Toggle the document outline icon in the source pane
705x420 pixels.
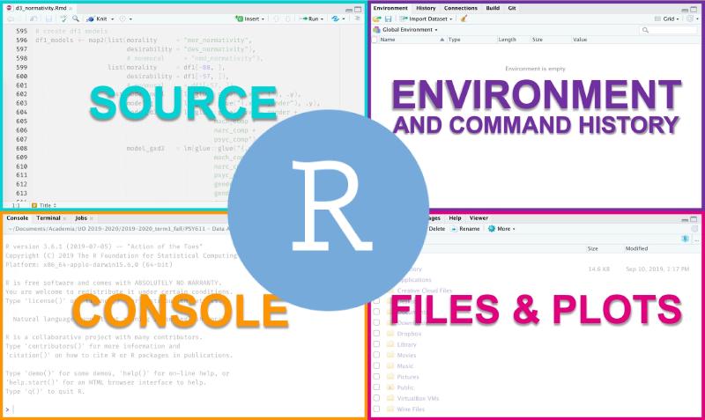click(x=358, y=18)
